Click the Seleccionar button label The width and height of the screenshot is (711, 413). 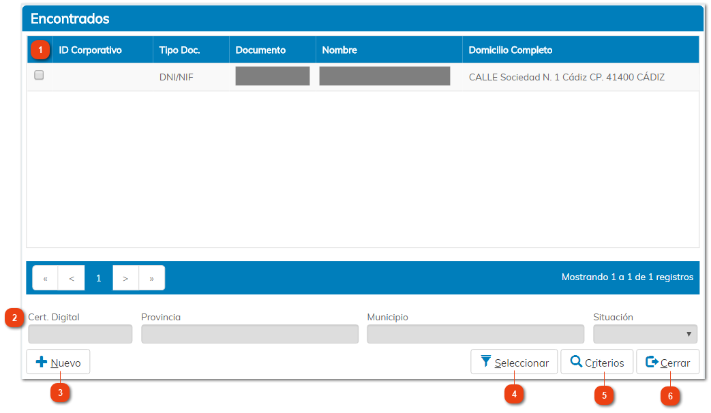coord(521,363)
